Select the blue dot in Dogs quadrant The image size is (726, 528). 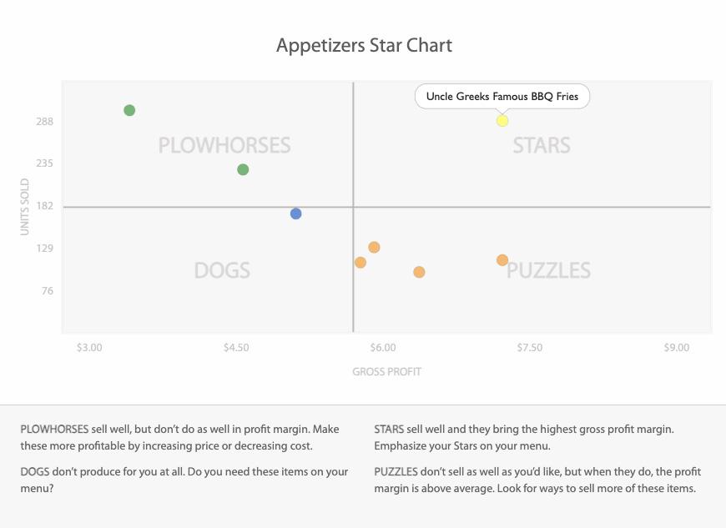point(295,214)
